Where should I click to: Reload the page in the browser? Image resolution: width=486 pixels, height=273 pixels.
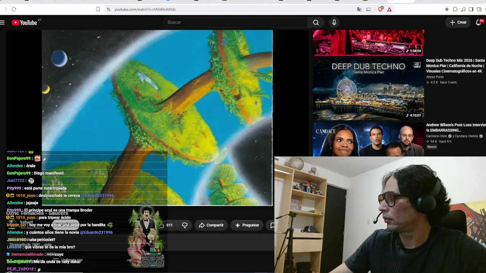pyautogui.click(x=14, y=9)
